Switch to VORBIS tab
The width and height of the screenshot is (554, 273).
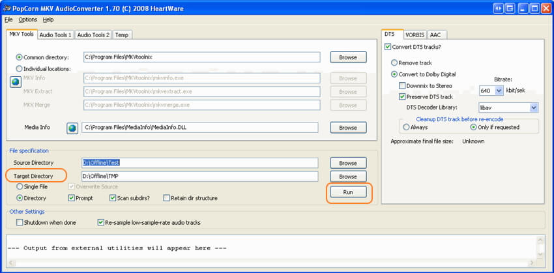click(415, 35)
